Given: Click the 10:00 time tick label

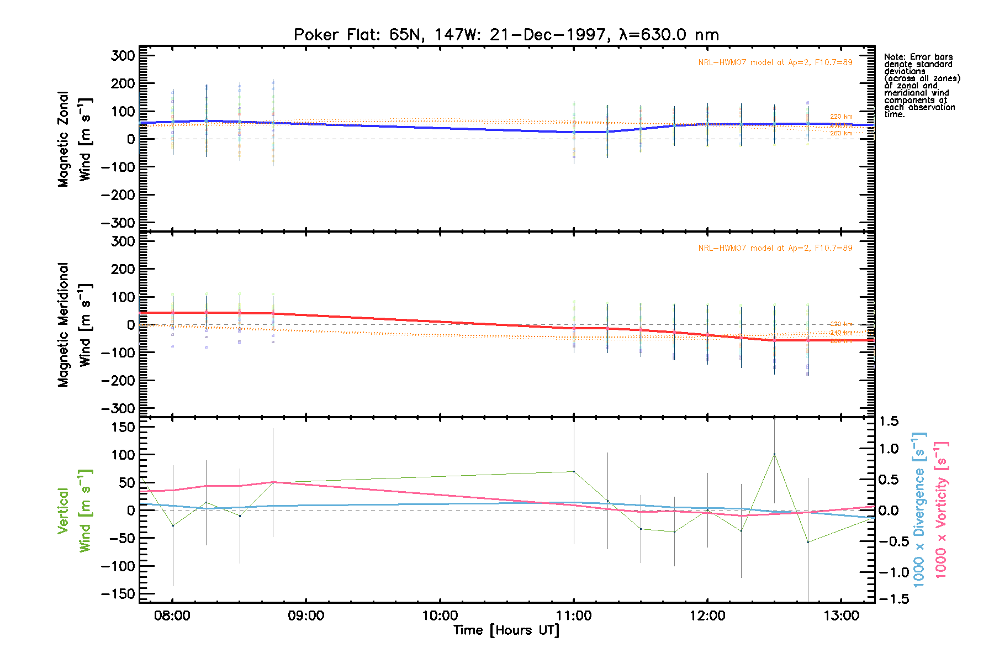Looking at the screenshot, I should (x=440, y=615).
